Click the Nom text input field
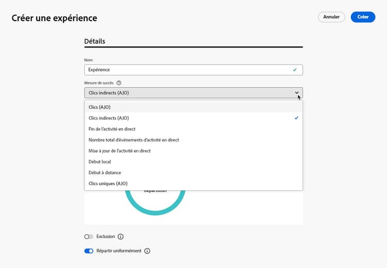 pos(186,70)
